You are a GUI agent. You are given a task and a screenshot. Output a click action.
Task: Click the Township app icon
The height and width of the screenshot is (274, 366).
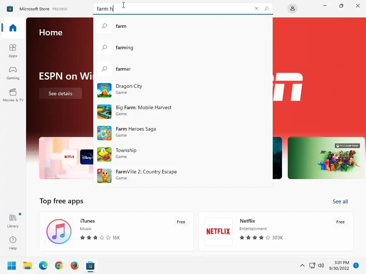pyautogui.click(x=104, y=154)
